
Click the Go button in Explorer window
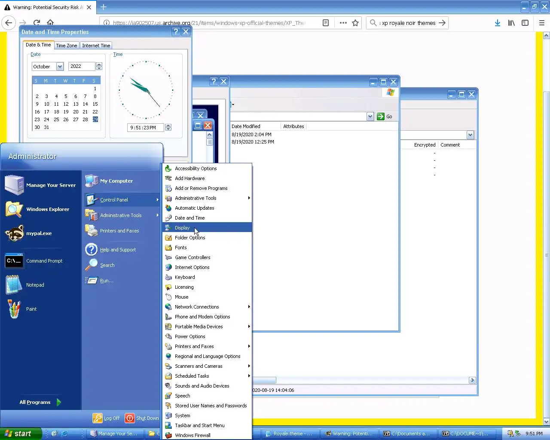(x=385, y=116)
